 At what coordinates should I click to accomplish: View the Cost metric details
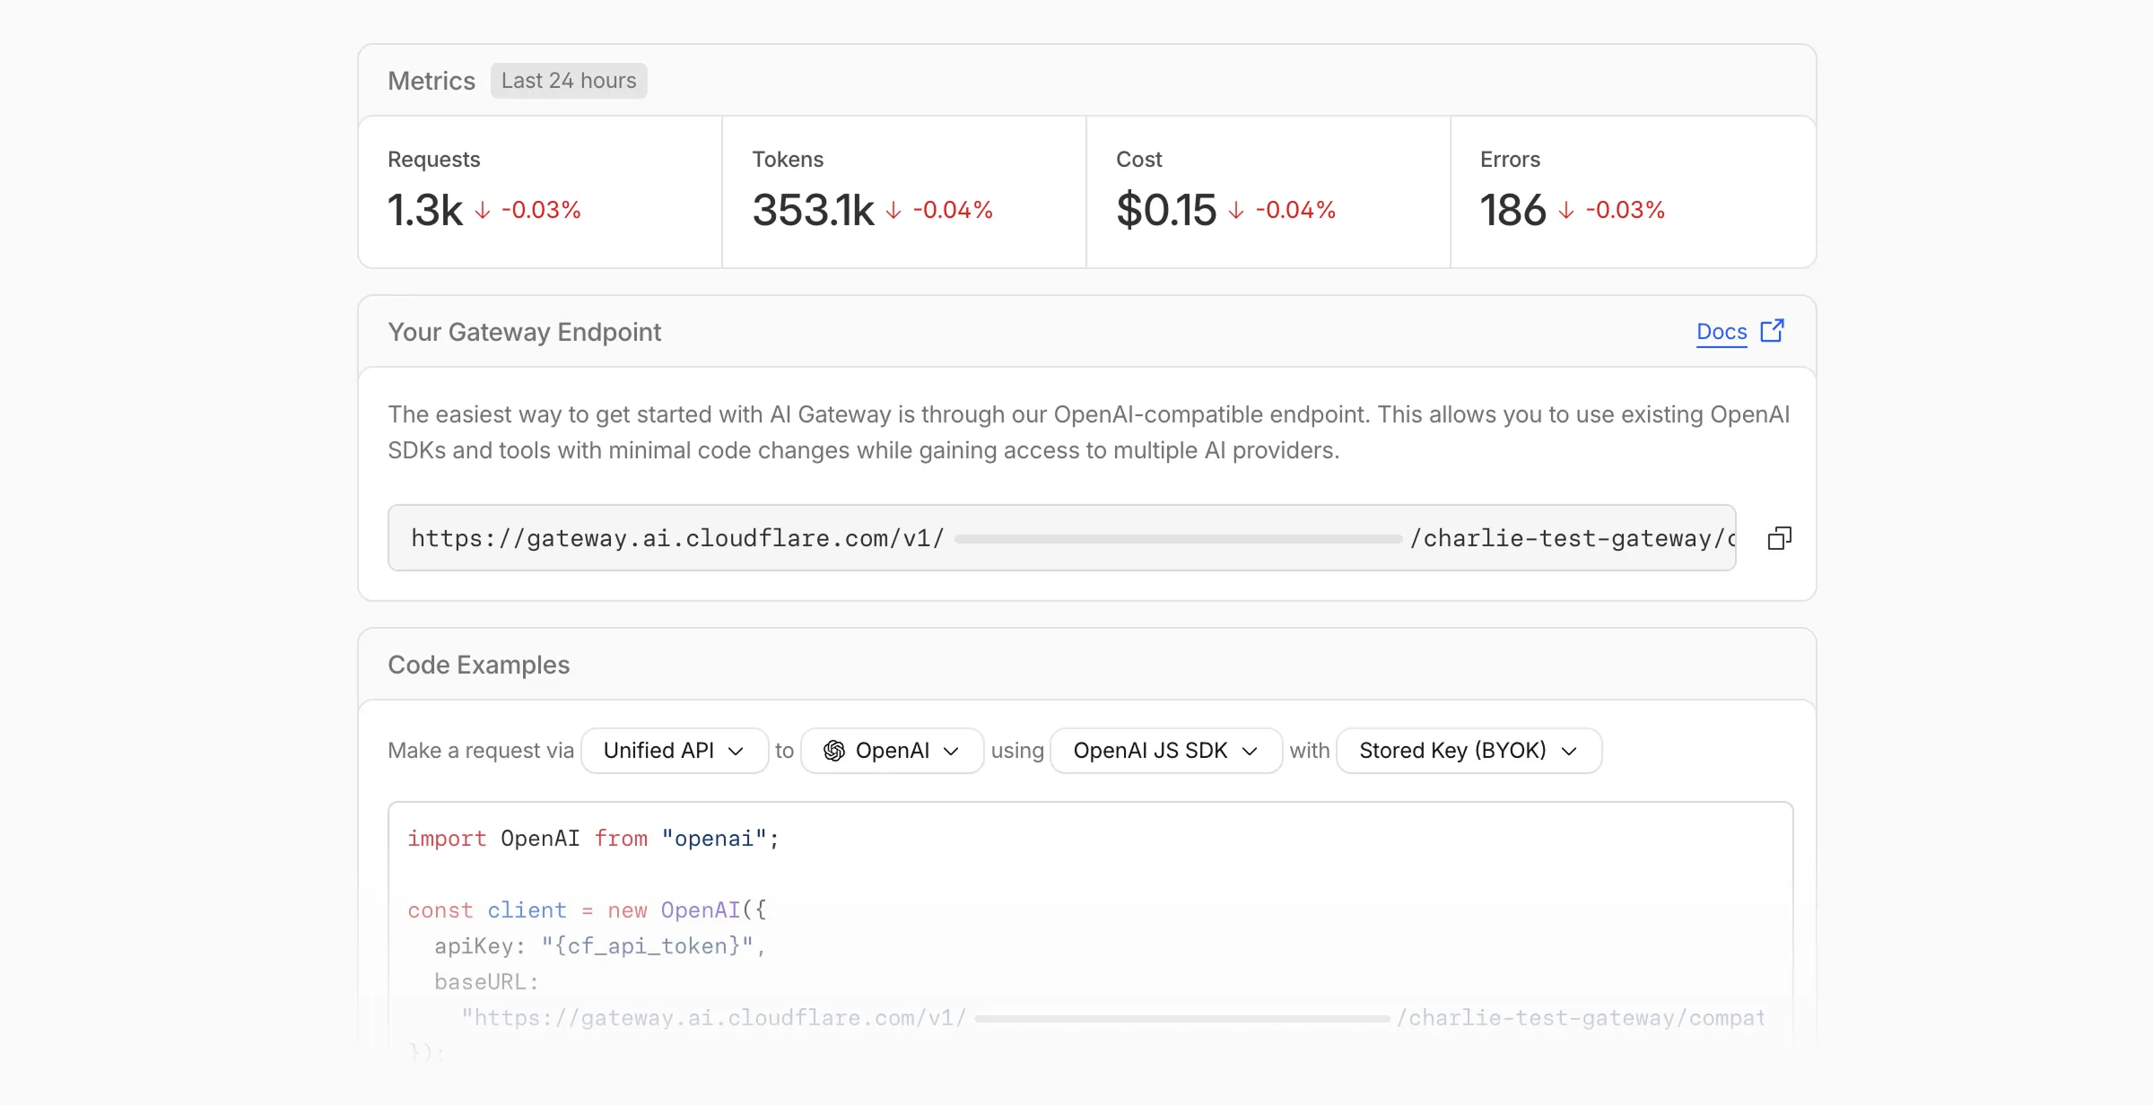pos(1267,192)
